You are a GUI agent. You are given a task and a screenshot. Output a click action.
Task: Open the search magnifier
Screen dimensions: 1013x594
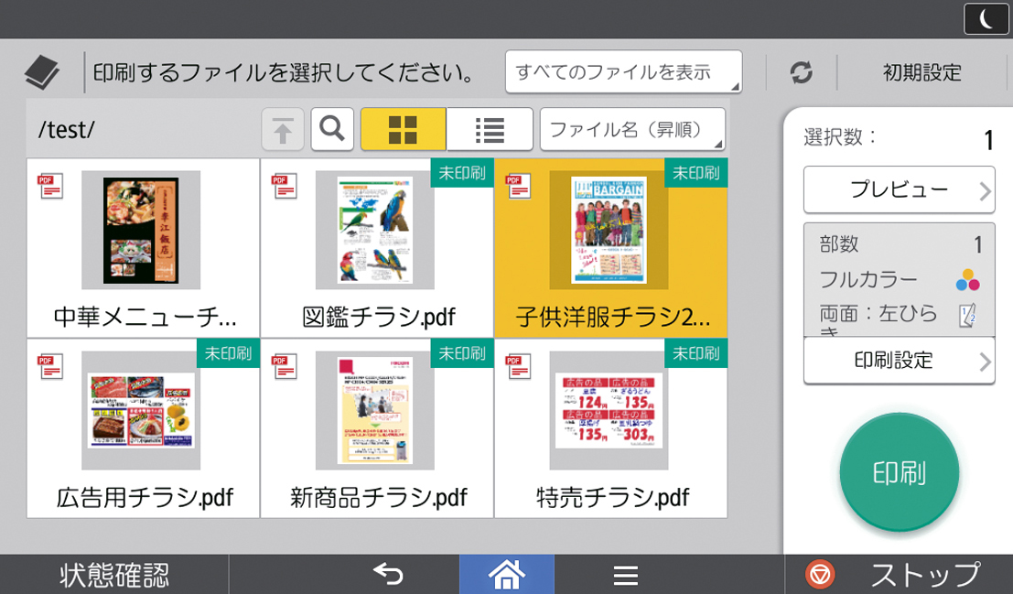click(332, 128)
